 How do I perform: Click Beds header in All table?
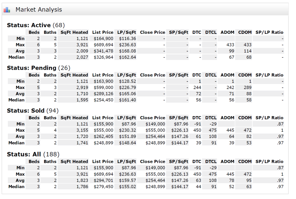tap(34, 162)
